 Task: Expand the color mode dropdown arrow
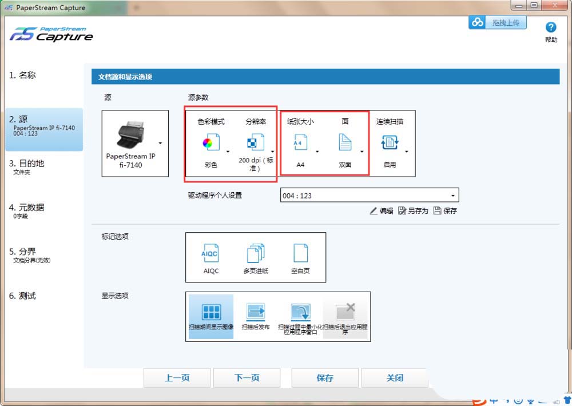(228, 152)
